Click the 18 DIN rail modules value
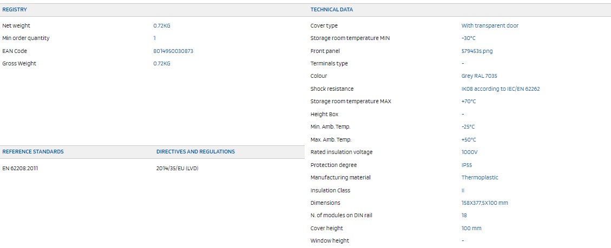Viewport: 611px width, 248px height. coord(464,215)
